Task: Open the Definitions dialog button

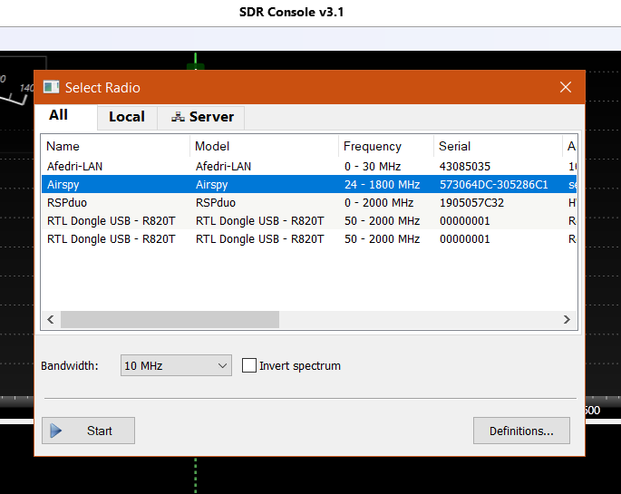Action: [x=521, y=431]
